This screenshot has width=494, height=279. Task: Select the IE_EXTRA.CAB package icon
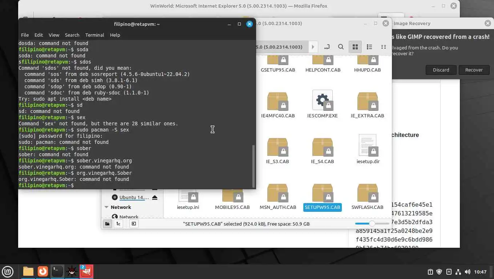pyautogui.click(x=368, y=101)
